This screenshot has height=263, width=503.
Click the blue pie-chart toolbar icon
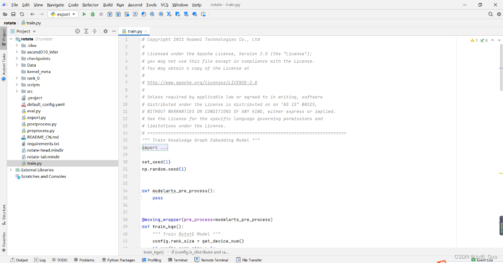click(x=144, y=14)
